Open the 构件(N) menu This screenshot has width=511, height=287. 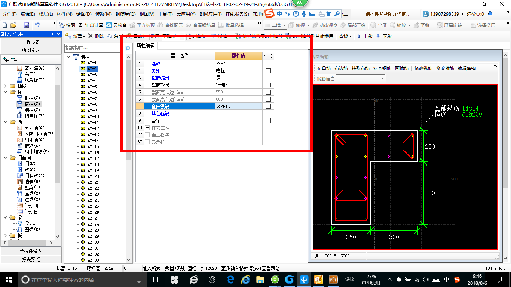[x=64, y=14]
